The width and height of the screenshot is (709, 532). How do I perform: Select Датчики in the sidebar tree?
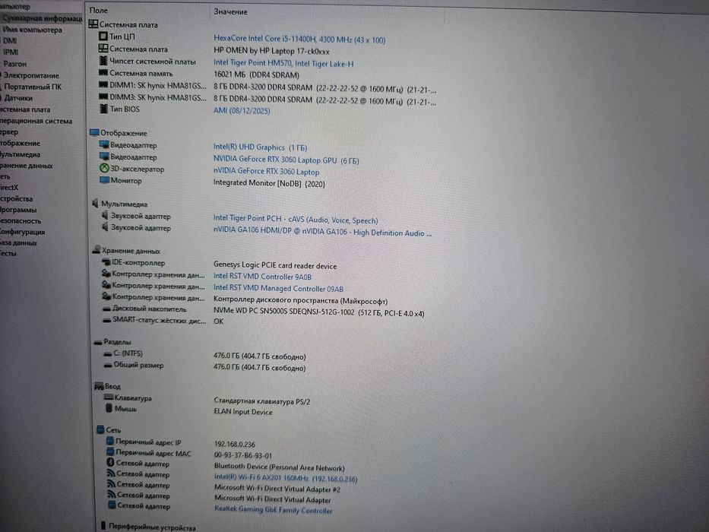(18, 98)
